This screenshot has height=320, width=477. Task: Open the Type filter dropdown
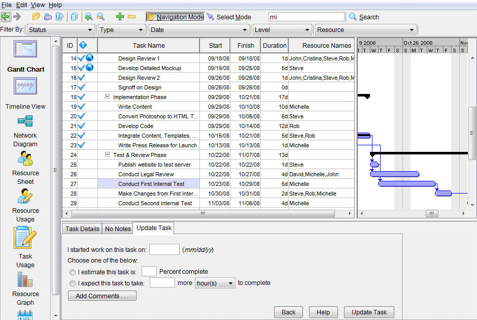click(121, 30)
